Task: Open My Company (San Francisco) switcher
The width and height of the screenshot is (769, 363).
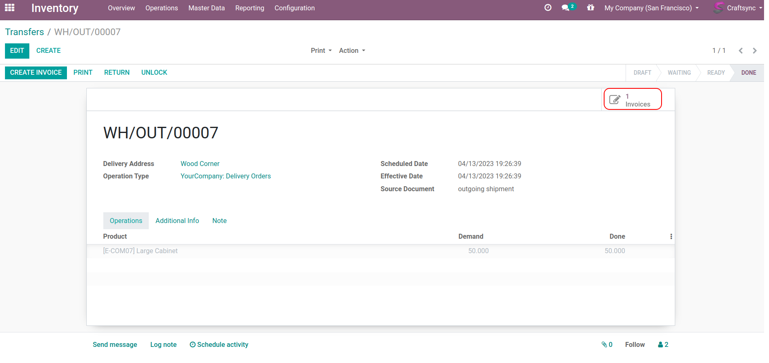Action: click(651, 8)
